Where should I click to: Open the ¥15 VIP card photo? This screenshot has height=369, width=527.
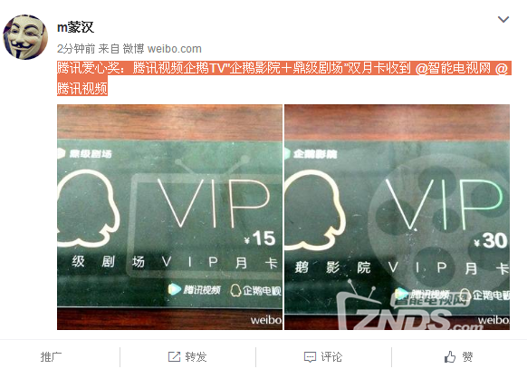169,217
